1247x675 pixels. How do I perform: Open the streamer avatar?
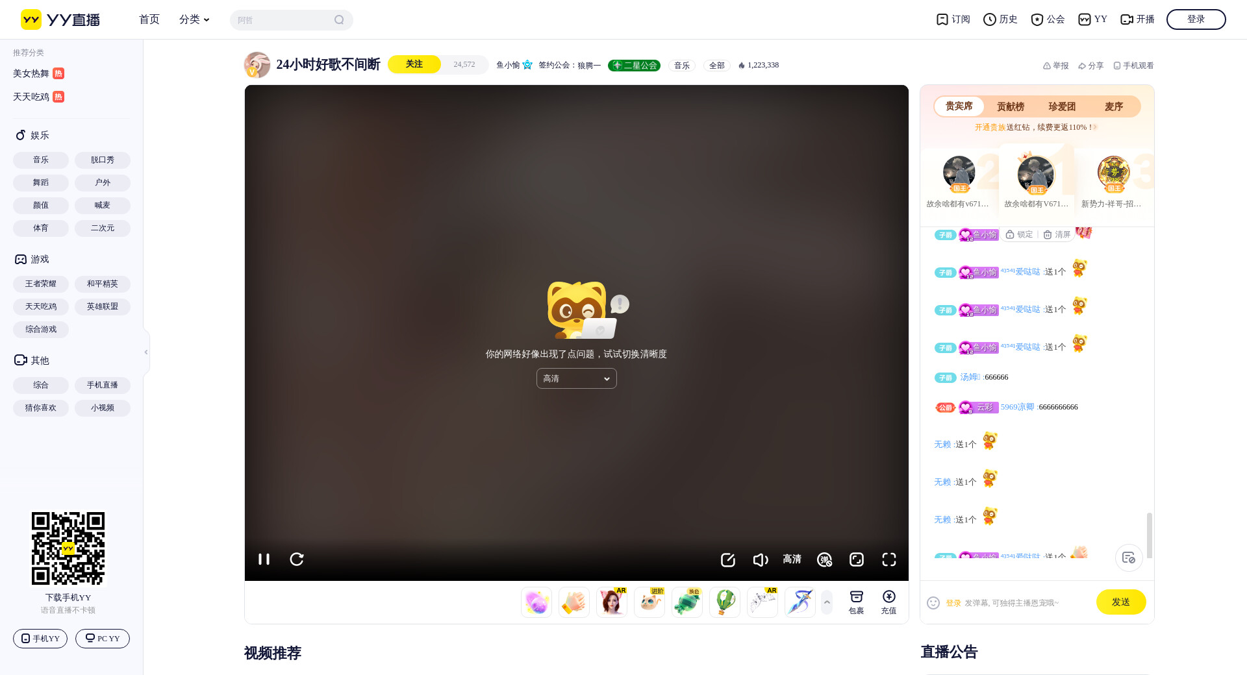click(x=257, y=65)
